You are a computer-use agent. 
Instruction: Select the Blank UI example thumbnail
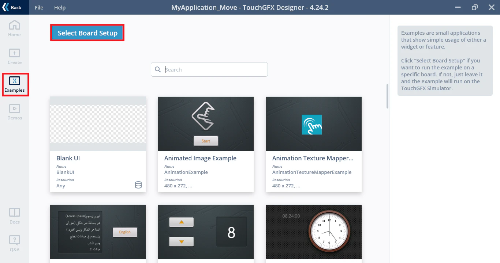click(x=98, y=124)
